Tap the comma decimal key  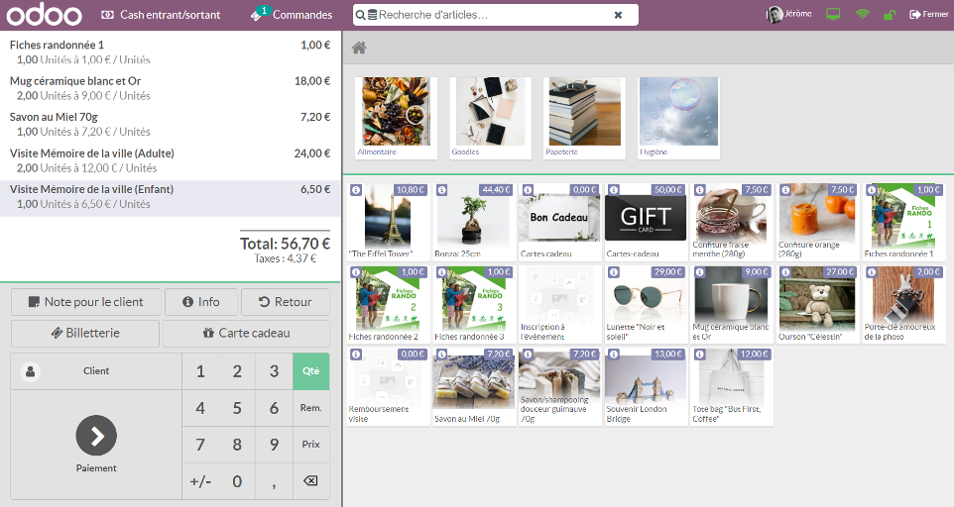tap(274, 481)
